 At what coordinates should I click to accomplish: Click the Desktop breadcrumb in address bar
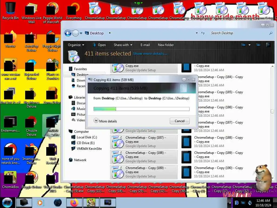pos(97,33)
